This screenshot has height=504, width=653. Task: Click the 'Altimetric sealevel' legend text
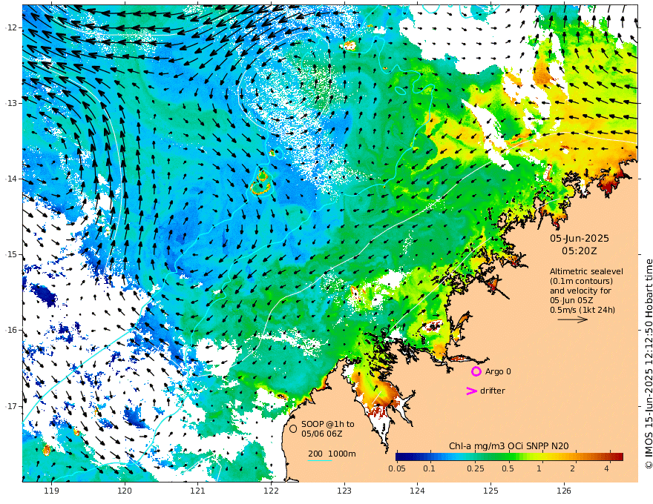[x=586, y=271]
